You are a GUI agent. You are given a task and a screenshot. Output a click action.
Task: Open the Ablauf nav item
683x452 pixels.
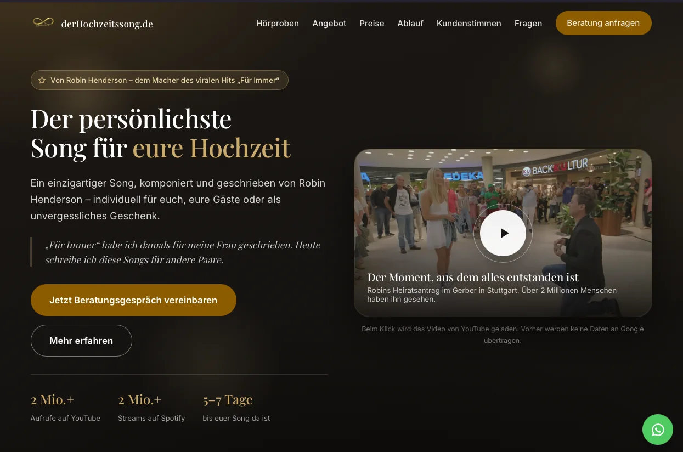pos(410,23)
